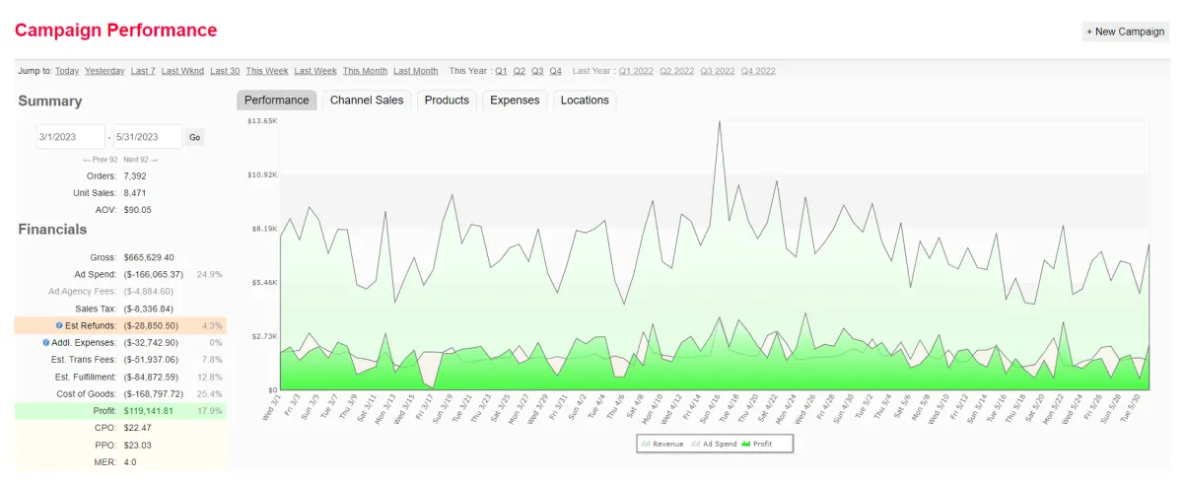1183x484 pixels.
Task: Switch to the Channel Sales tab
Action: 367,101
